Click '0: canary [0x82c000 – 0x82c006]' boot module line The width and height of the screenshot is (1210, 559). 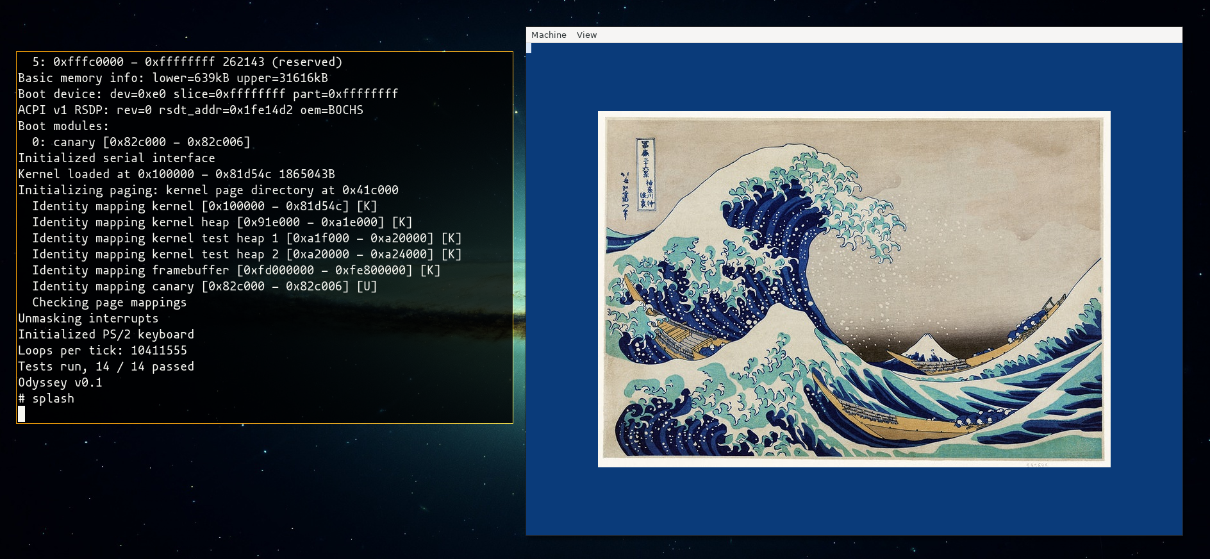(x=141, y=142)
